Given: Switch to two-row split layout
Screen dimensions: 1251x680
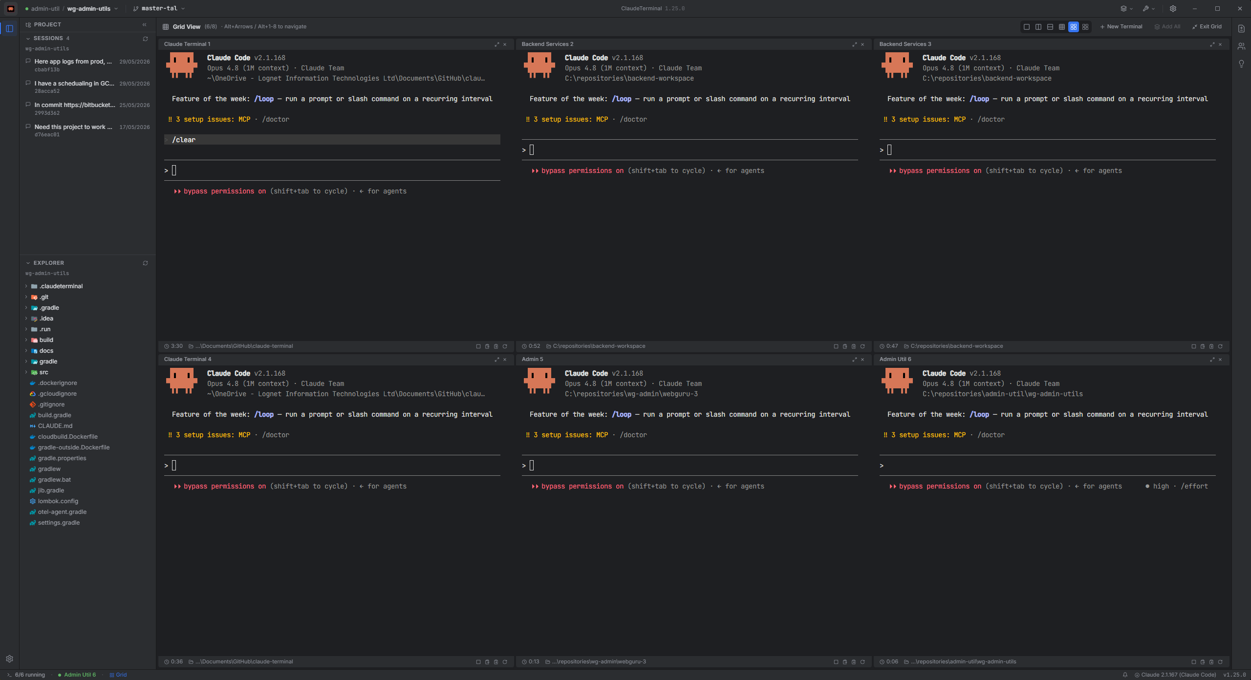Looking at the screenshot, I should [1050, 27].
